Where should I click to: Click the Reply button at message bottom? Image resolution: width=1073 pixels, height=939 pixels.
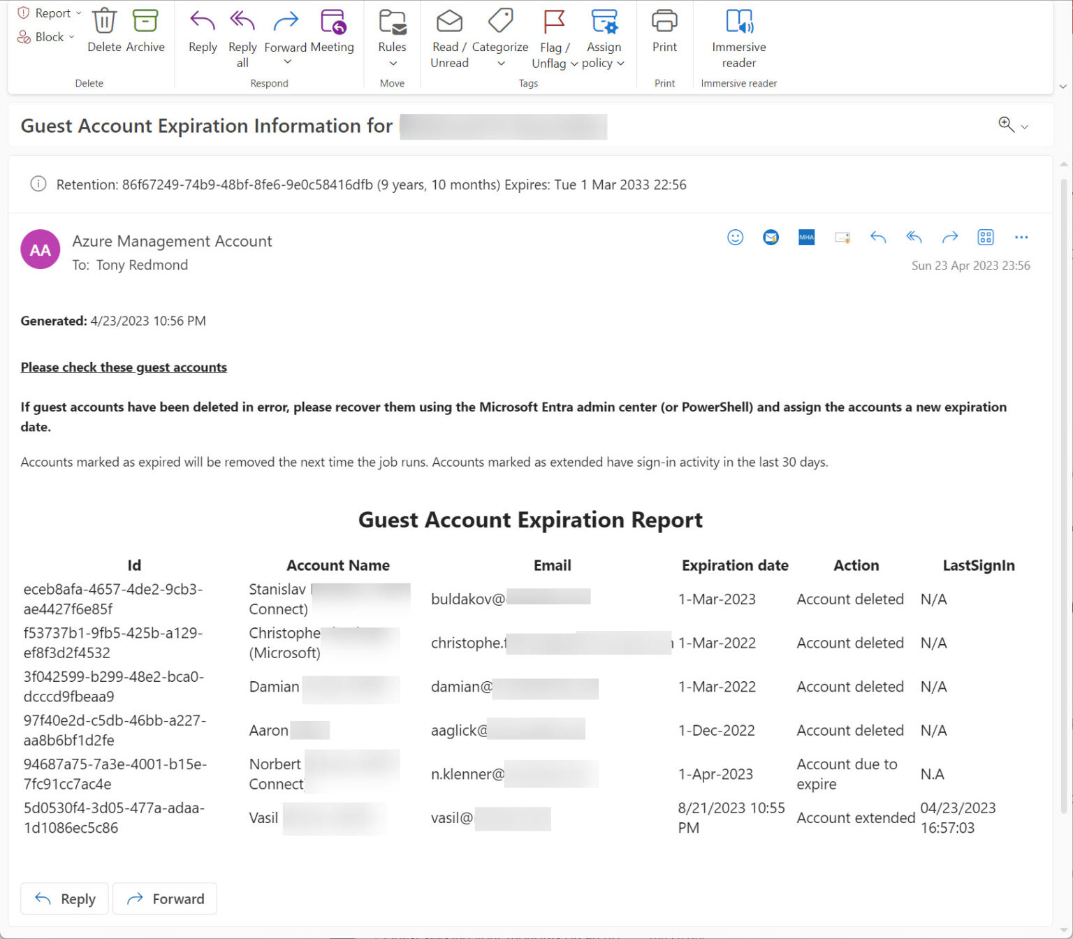(64, 899)
